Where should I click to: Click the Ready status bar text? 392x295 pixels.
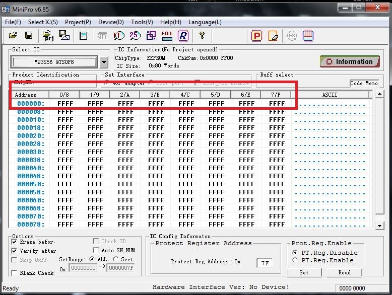click(x=11, y=288)
